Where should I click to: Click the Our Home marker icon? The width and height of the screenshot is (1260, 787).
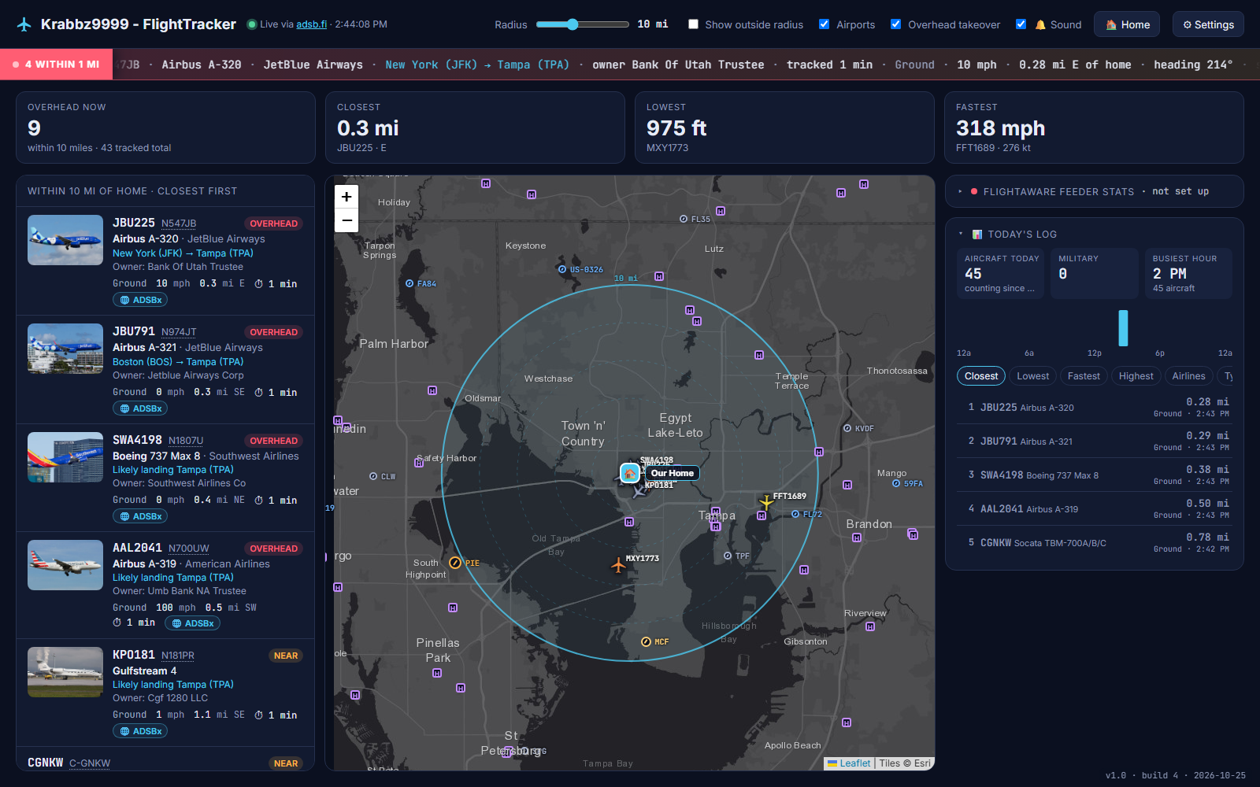pos(630,473)
